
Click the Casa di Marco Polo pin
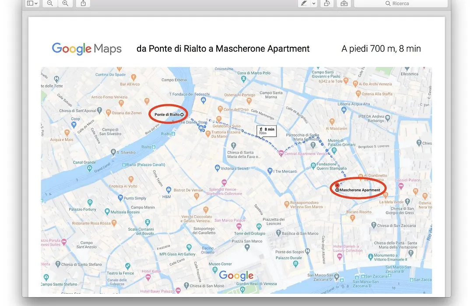click(x=244, y=79)
